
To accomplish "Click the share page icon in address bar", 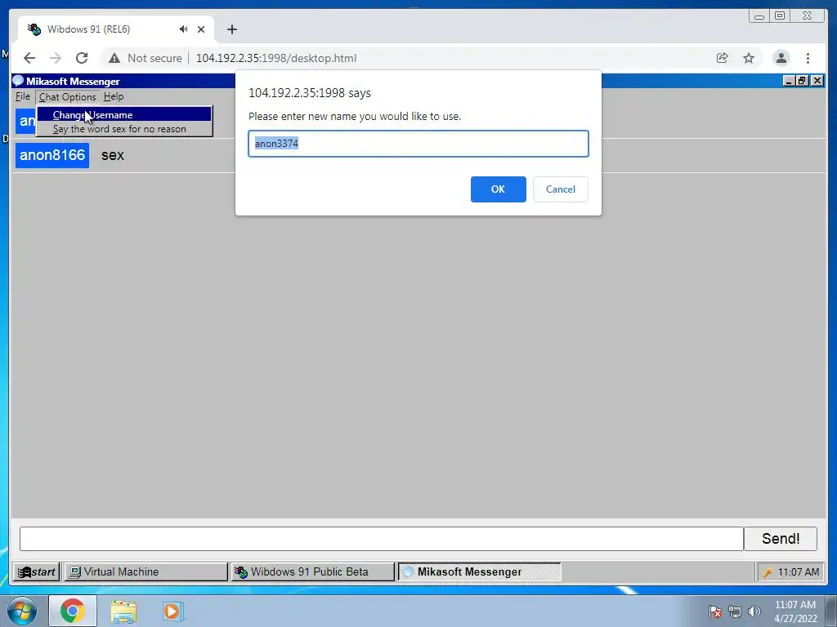I will click(723, 58).
